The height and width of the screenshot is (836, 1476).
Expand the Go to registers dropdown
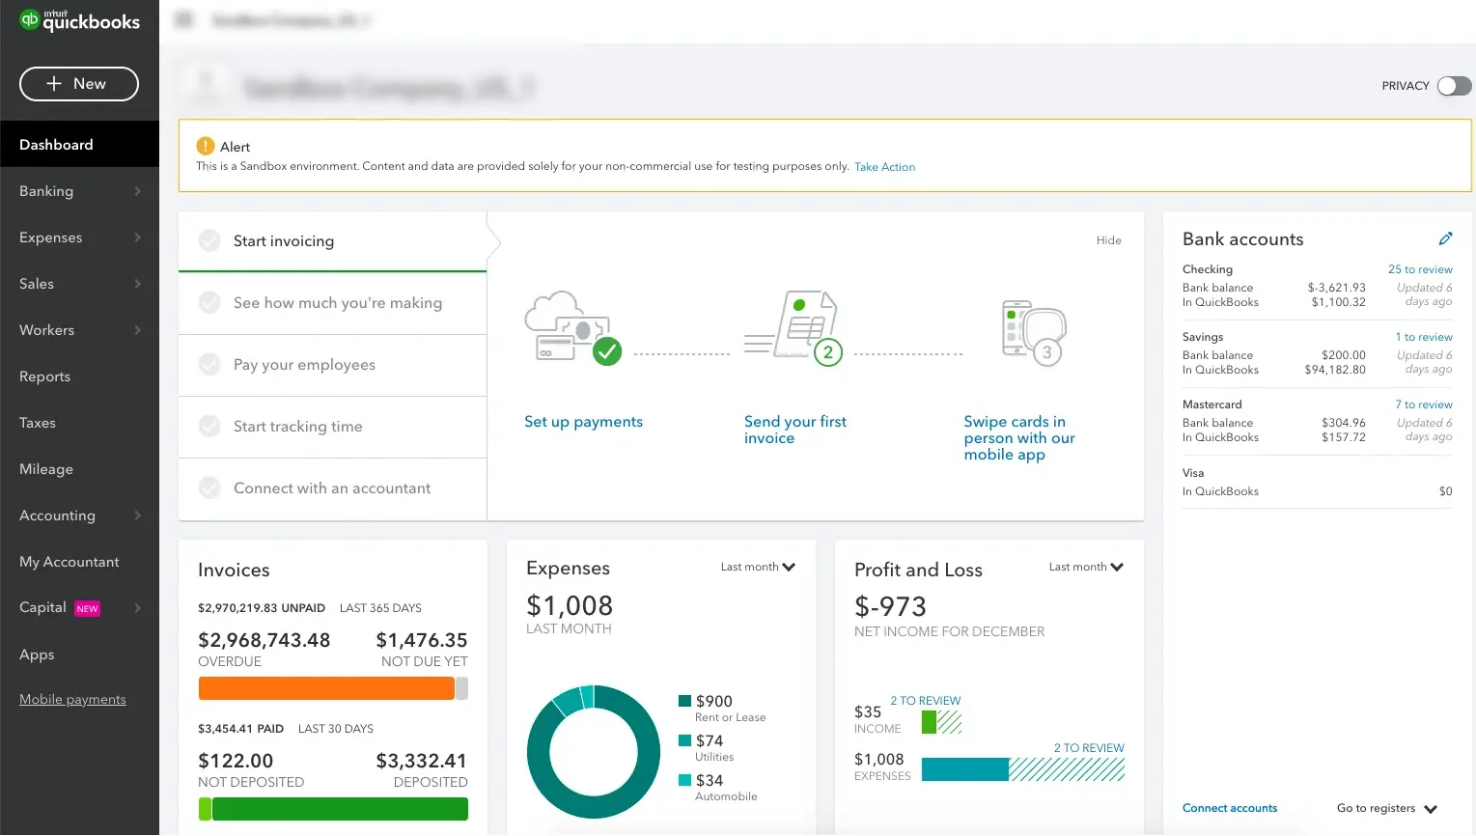click(1387, 808)
